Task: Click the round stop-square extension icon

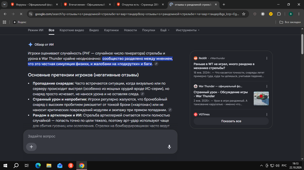Action: (263, 14)
